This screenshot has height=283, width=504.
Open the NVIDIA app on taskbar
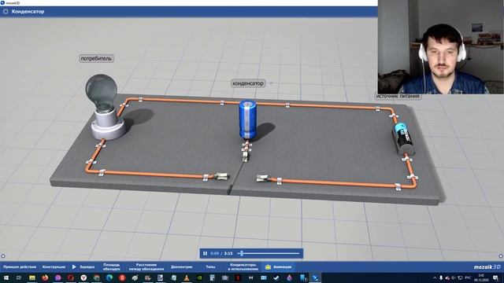[x=199, y=277]
